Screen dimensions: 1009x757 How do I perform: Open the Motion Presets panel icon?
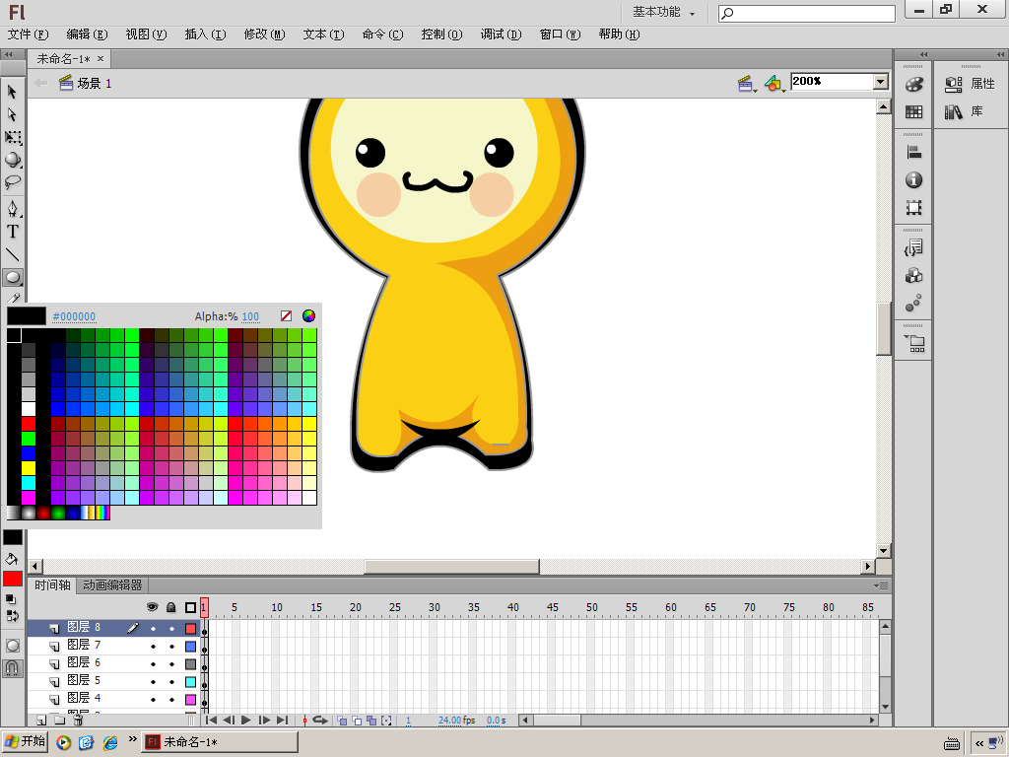click(x=913, y=304)
